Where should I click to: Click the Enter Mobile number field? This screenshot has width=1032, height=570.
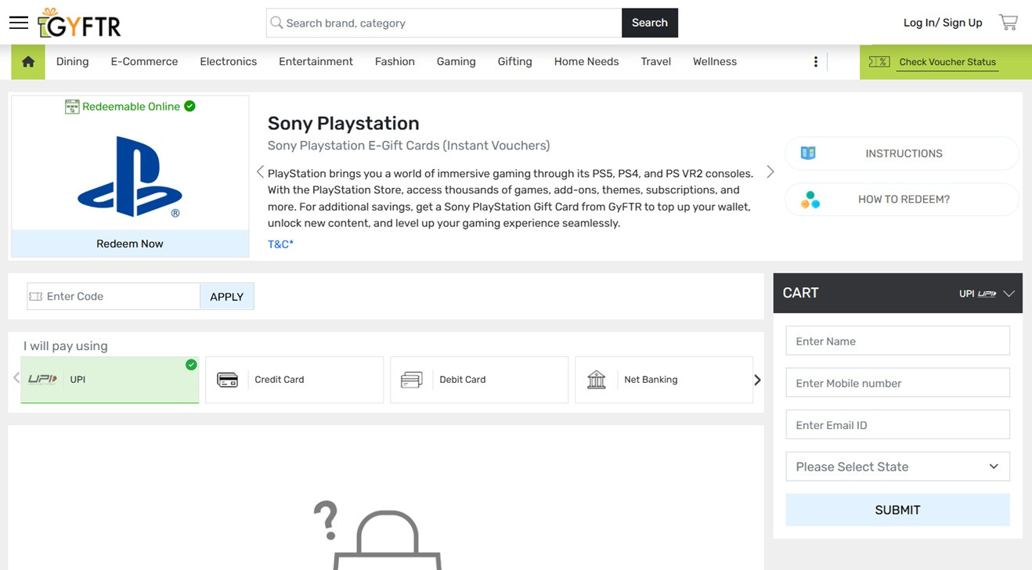897,383
